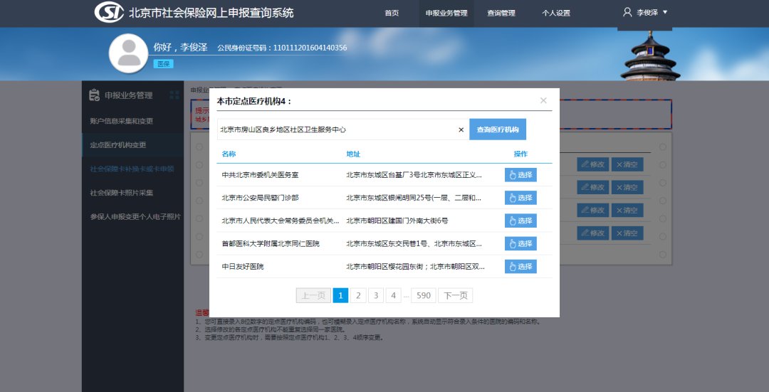Go to the 首页 home tab
The height and width of the screenshot is (392, 769).
coord(392,13)
